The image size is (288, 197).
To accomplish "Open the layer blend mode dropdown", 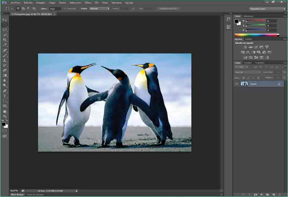I will pyautogui.click(x=248, y=72).
